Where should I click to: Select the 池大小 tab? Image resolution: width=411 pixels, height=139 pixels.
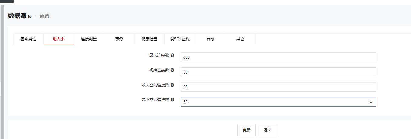(58, 39)
